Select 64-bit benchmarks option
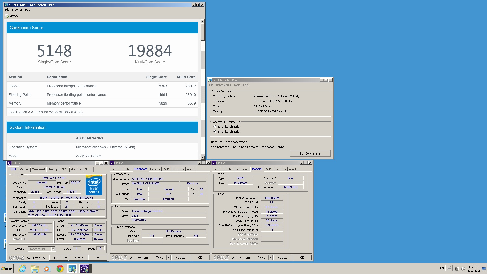Viewport: 487px width, 274px height. tap(215, 131)
